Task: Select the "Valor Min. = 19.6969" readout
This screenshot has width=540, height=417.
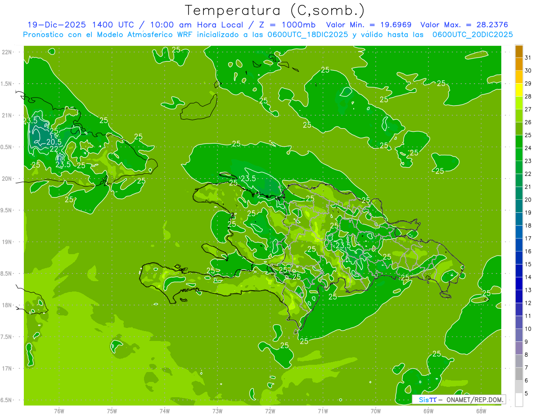Action: coord(369,25)
